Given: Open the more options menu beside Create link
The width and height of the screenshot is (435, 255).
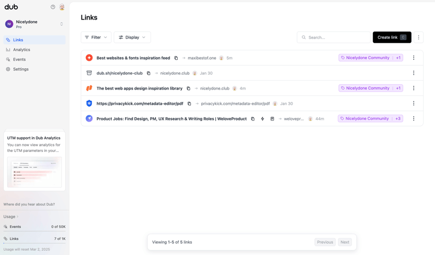Looking at the screenshot, I should click(x=418, y=37).
